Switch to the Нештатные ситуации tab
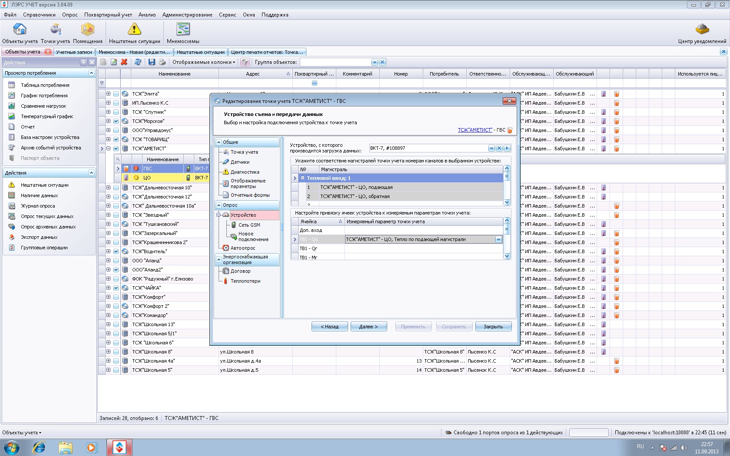 pyautogui.click(x=200, y=52)
